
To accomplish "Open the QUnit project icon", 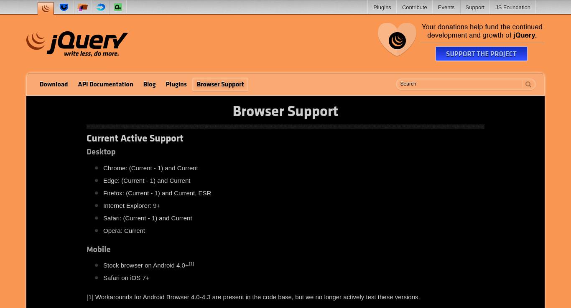I will pyautogui.click(x=118, y=7).
